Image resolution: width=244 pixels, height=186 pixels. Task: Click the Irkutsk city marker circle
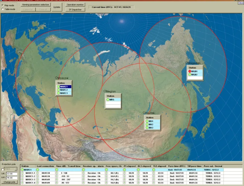(144, 113)
